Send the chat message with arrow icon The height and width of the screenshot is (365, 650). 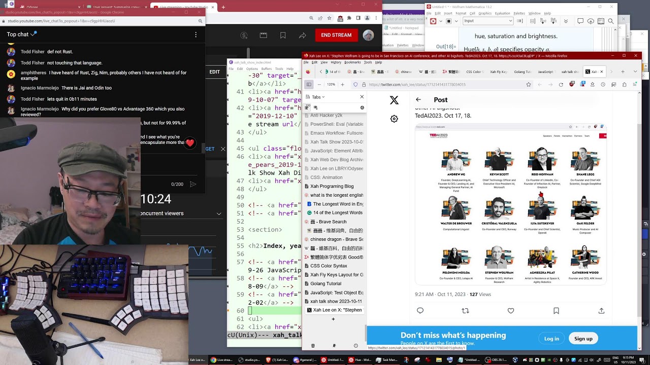193,185
